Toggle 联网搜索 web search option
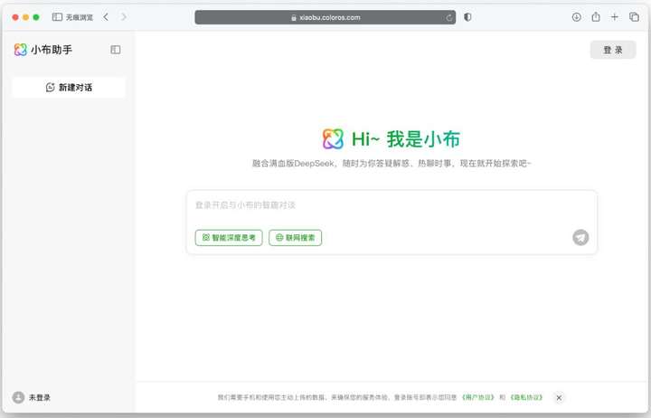 (295, 238)
